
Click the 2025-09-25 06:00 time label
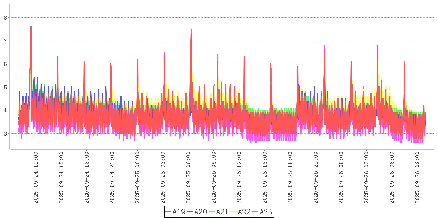click(188, 178)
